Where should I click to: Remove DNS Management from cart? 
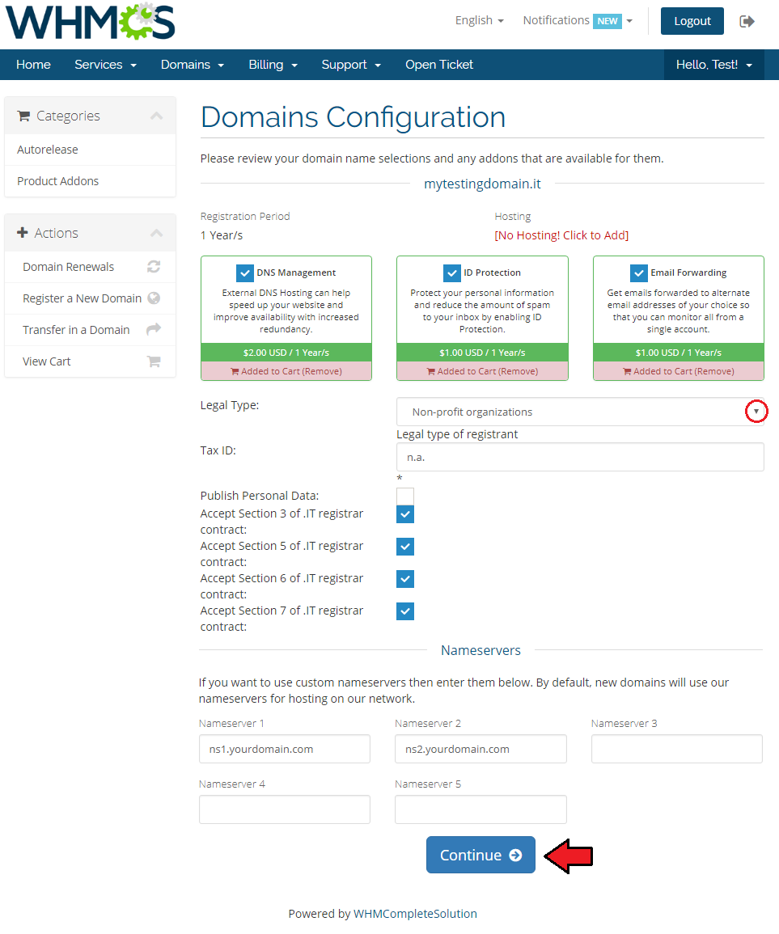[286, 371]
